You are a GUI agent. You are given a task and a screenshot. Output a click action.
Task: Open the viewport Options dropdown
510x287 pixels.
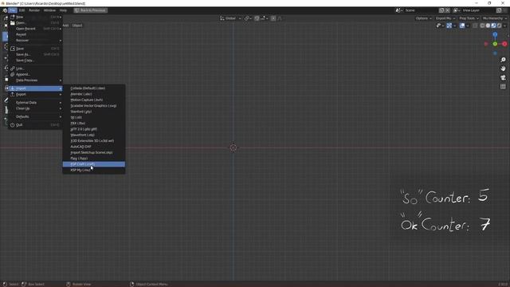(423, 18)
